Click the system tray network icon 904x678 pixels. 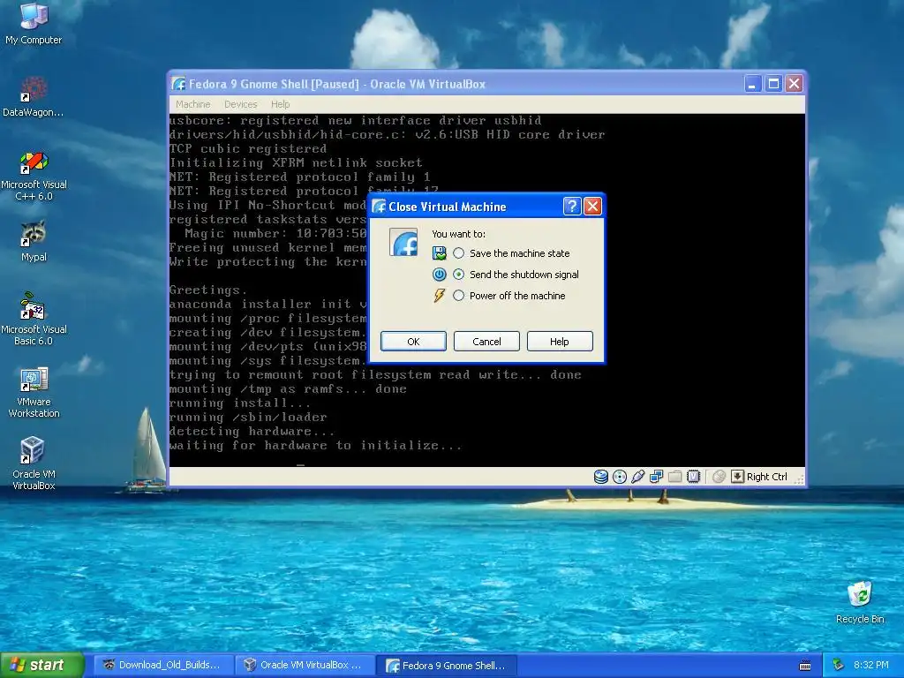click(839, 665)
